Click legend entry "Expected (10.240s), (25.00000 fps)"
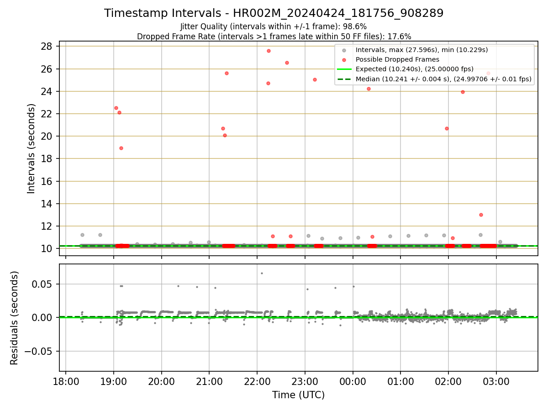Image resolution: width=548 pixels, height=411 pixels. point(415,69)
